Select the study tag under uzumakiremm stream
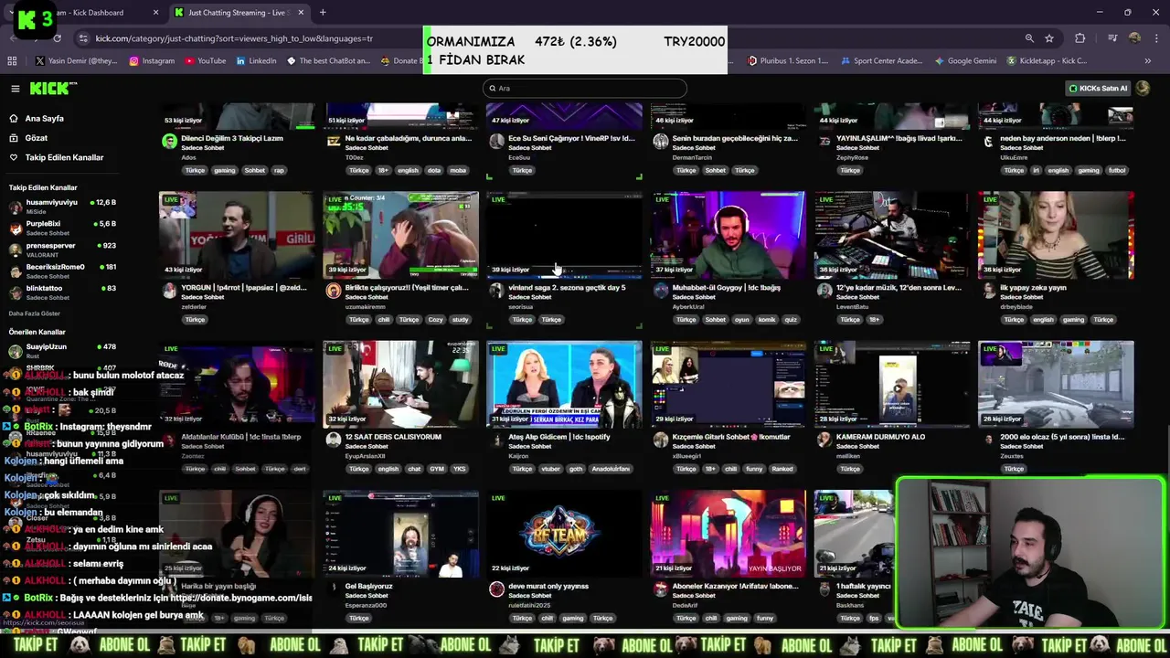Screen dimensions: 1170x658 (460, 320)
